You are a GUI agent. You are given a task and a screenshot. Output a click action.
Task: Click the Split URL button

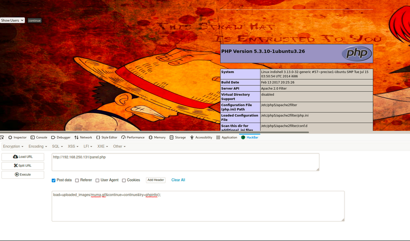click(23, 166)
